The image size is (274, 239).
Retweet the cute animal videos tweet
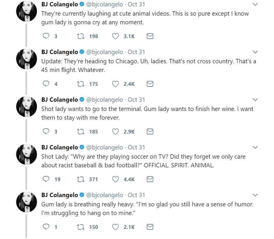point(80,36)
